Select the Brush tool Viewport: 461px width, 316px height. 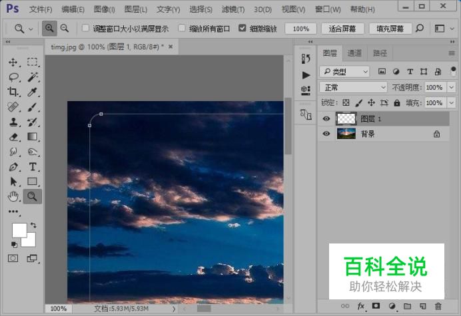[x=33, y=107]
